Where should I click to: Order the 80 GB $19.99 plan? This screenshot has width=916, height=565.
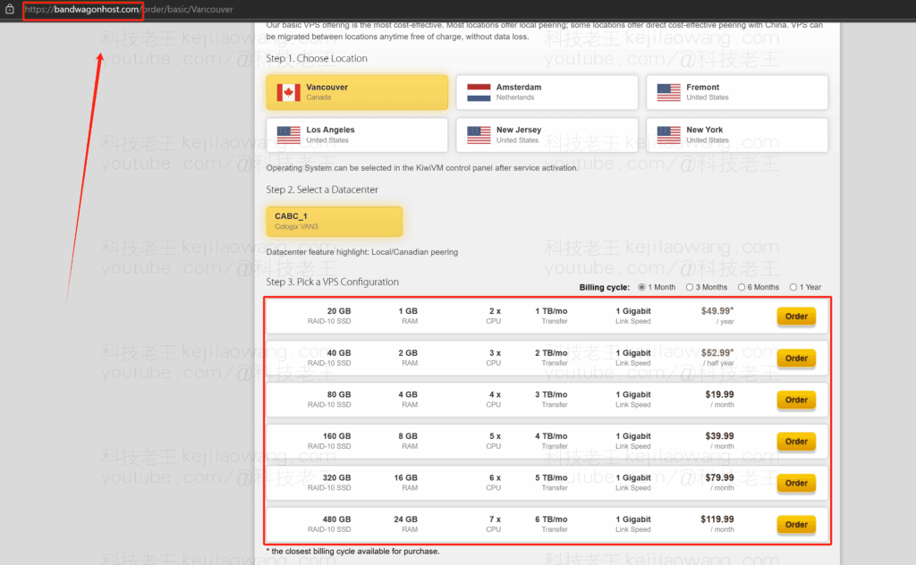click(796, 400)
